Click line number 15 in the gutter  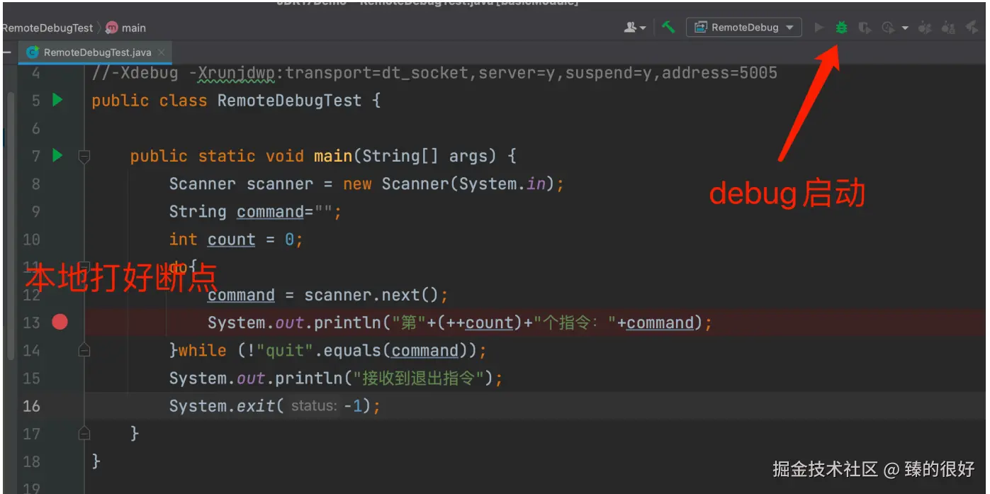tap(32, 378)
